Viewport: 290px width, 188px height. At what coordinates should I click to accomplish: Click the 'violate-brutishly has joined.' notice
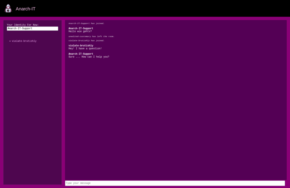86,40
